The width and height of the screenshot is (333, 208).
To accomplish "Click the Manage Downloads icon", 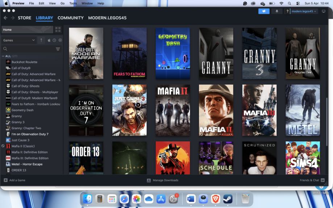I will pyautogui.click(x=149, y=180).
